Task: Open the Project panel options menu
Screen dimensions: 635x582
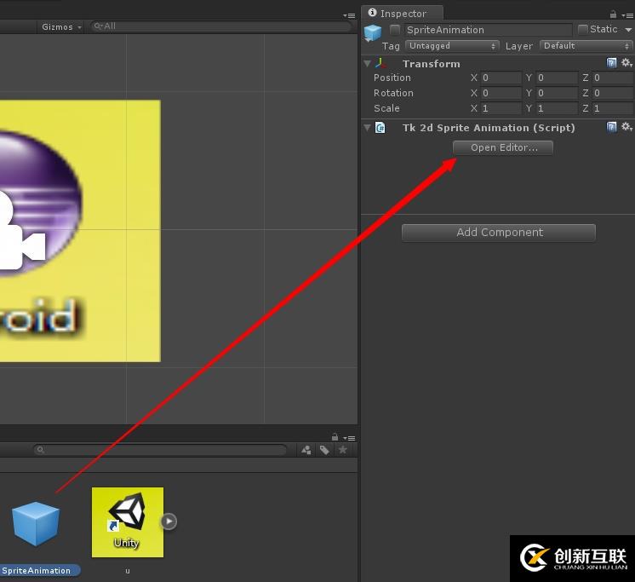Action: tap(349, 438)
